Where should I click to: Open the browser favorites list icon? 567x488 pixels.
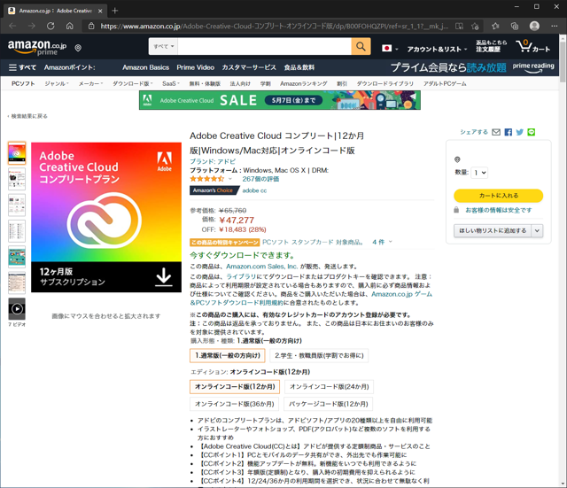[495, 26]
